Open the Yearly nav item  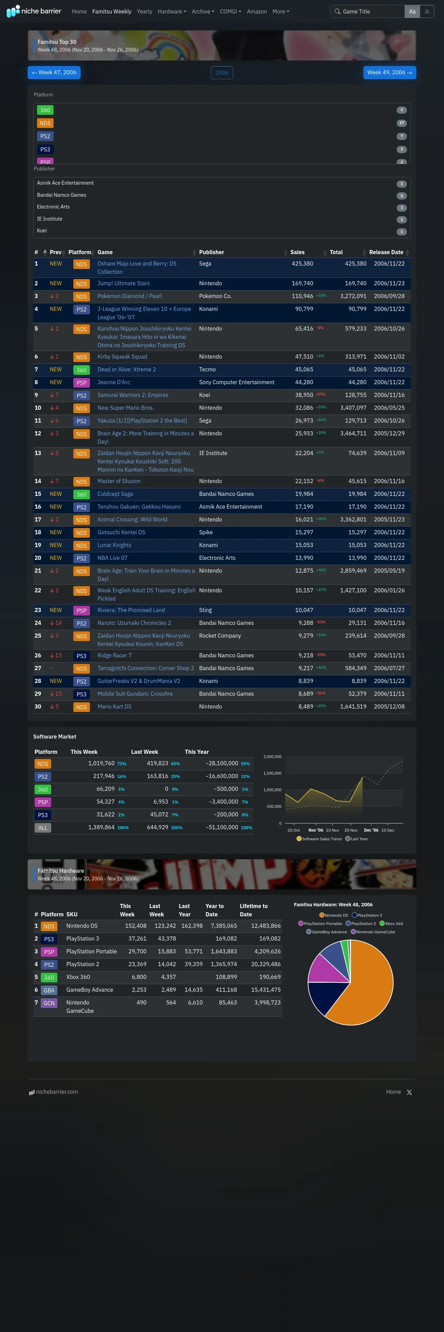(144, 11)
